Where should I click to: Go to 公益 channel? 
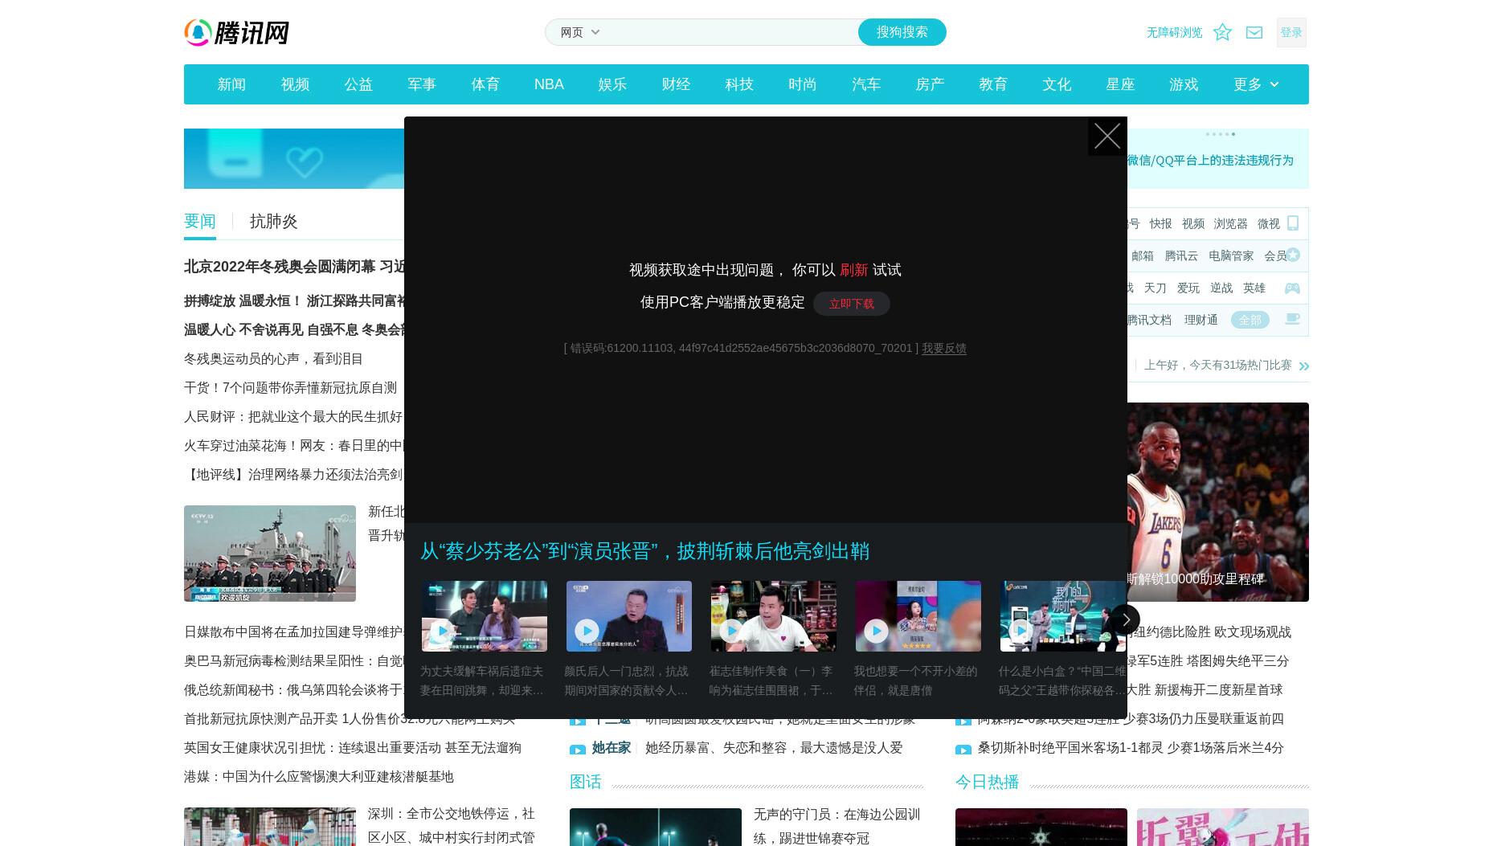[358, 84]
